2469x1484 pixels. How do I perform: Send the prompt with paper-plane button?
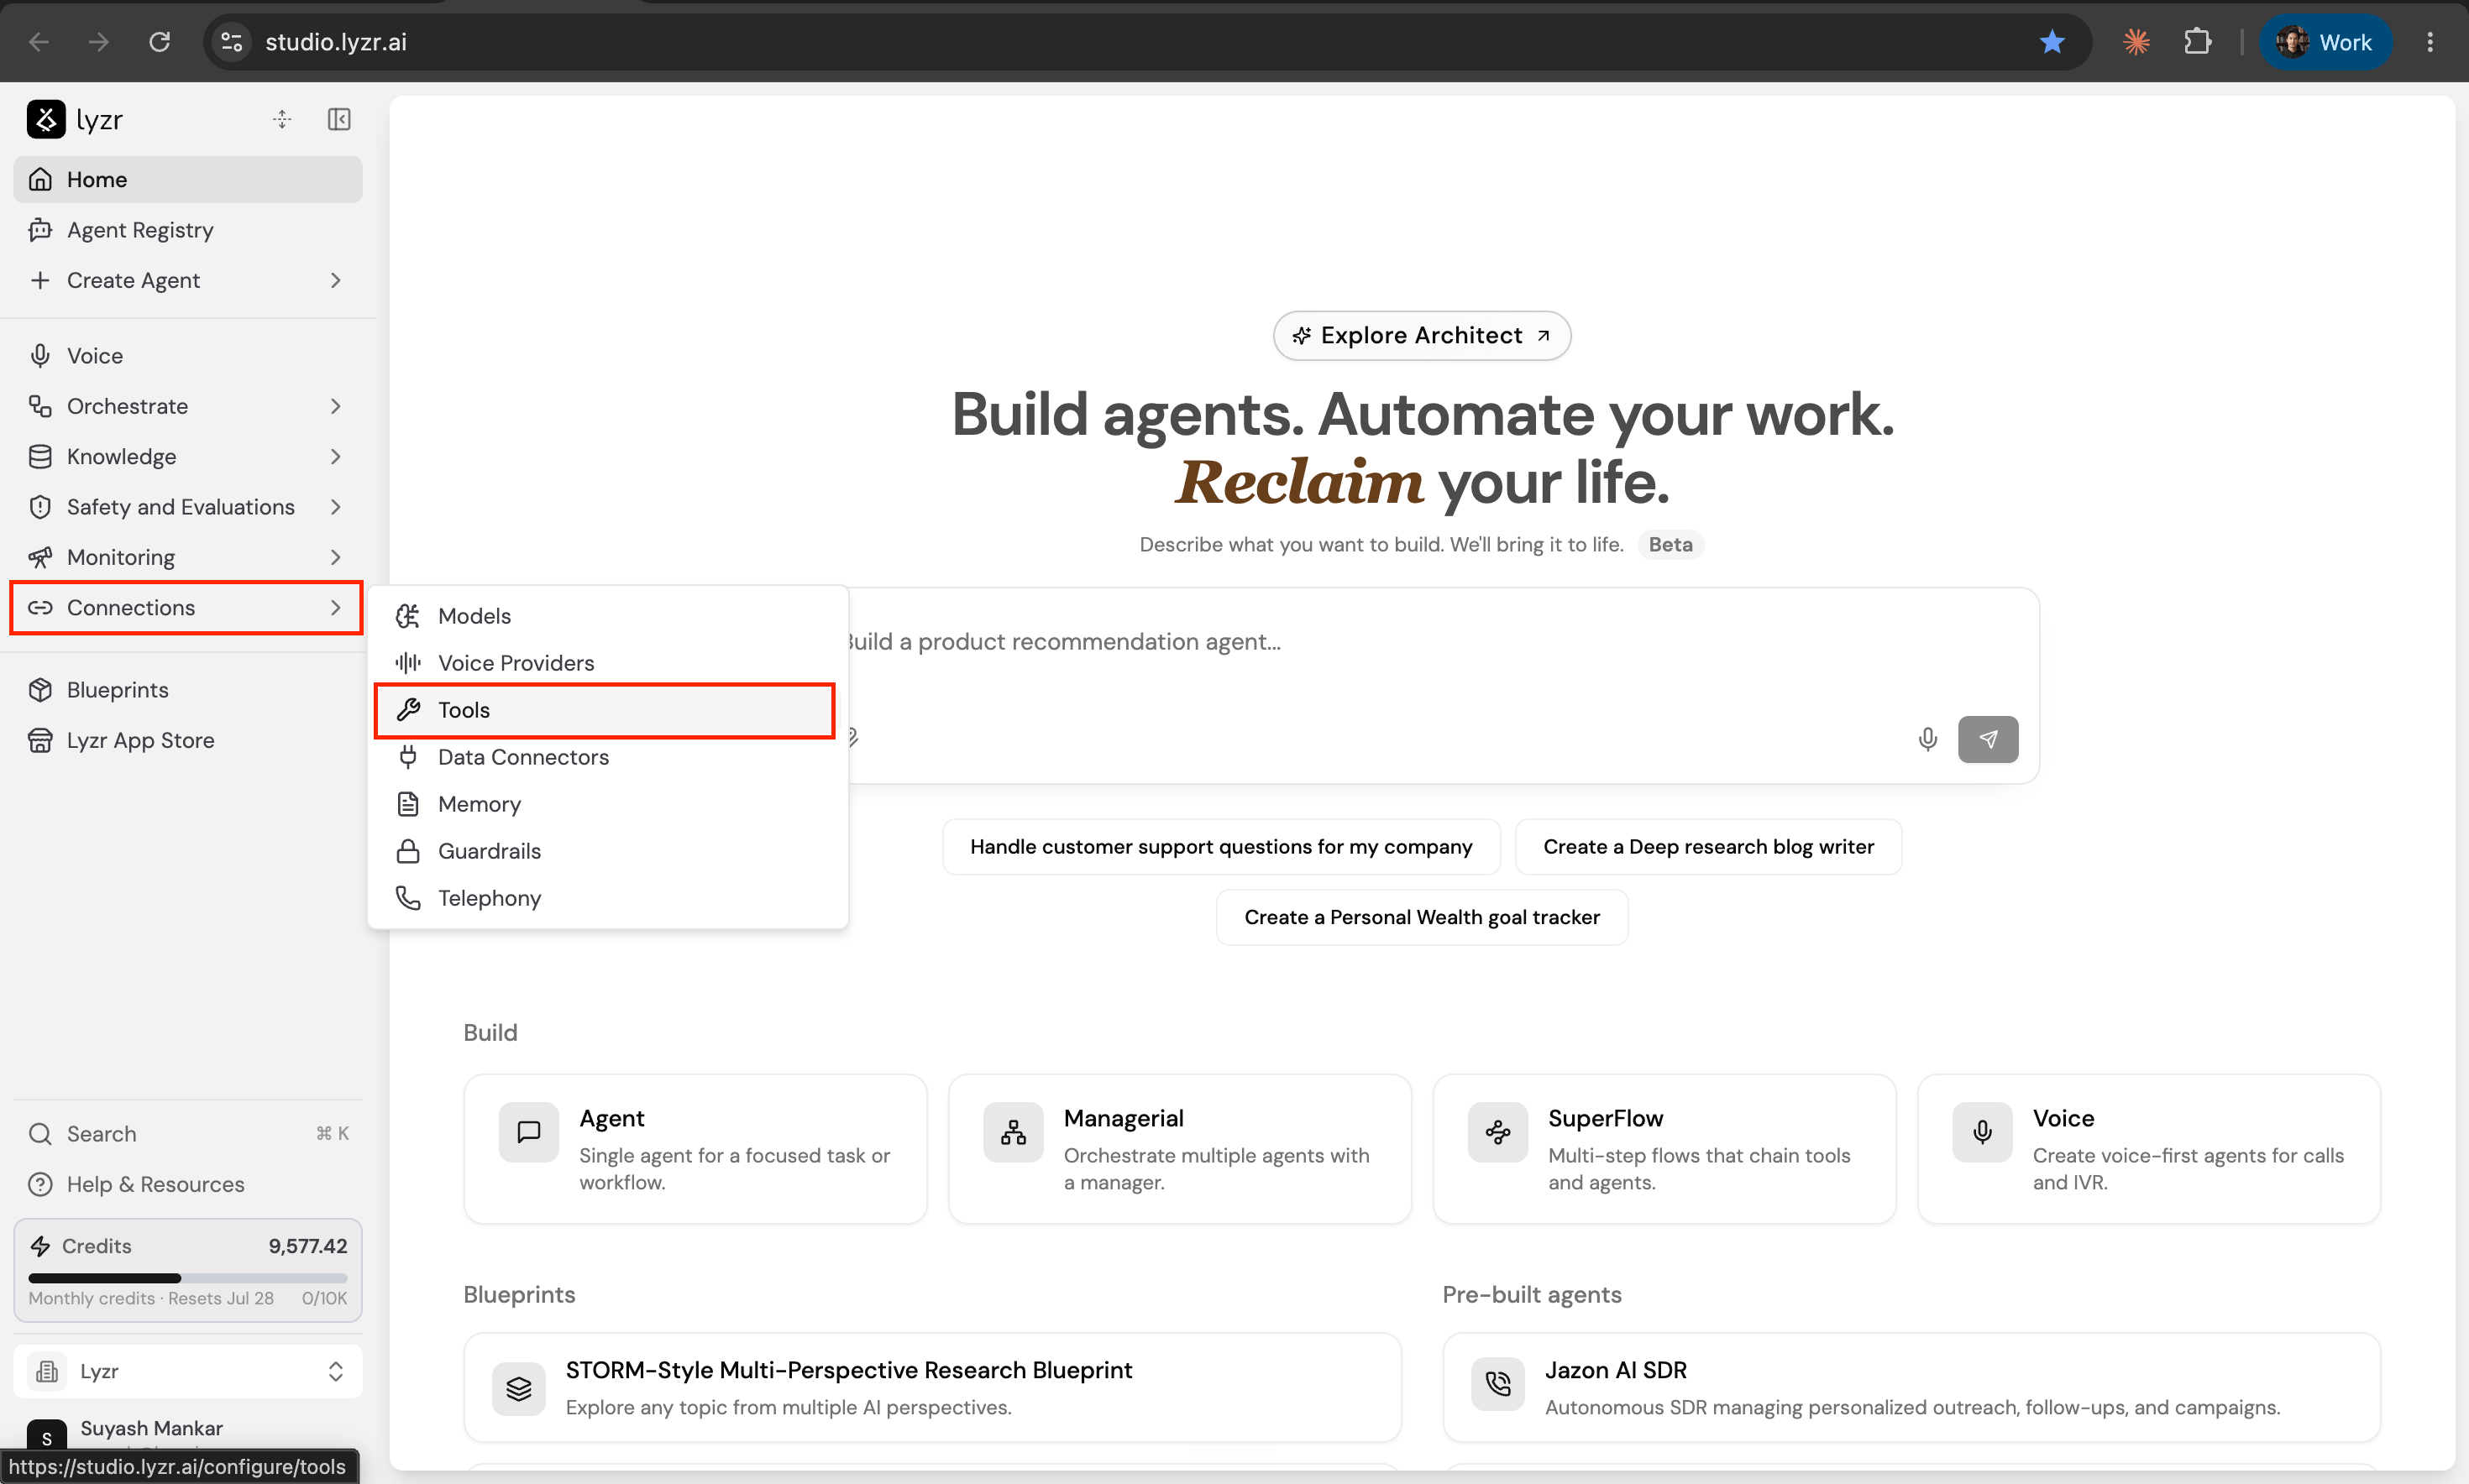[1987, 739]
